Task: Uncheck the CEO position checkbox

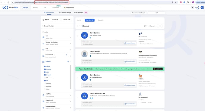Action: pyautogui.click(x=45, y=72)
